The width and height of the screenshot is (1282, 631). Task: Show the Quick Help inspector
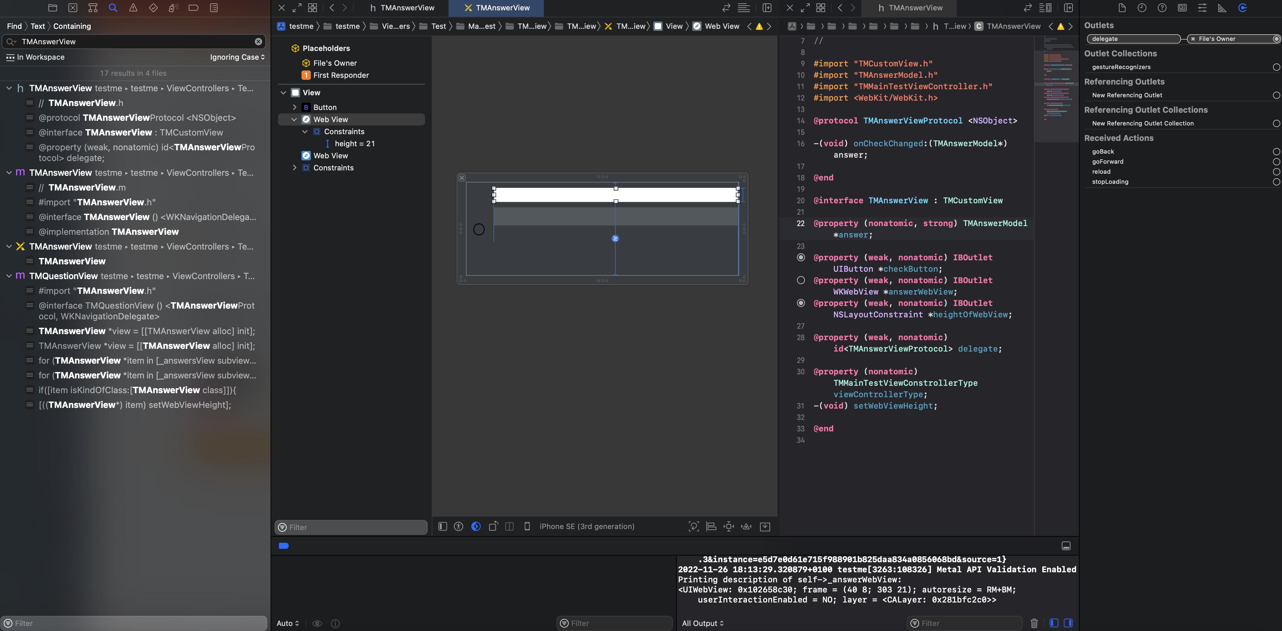pos(1162,8)
